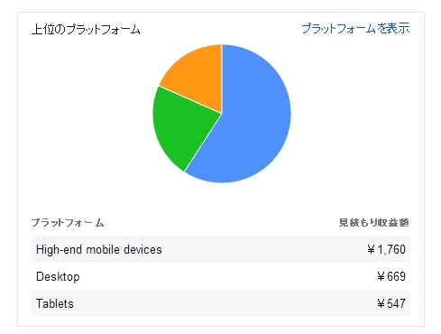This screenshot has width=441, height=334.
Task: Click the ¥669 revenue value
Action: click(391, 276)
